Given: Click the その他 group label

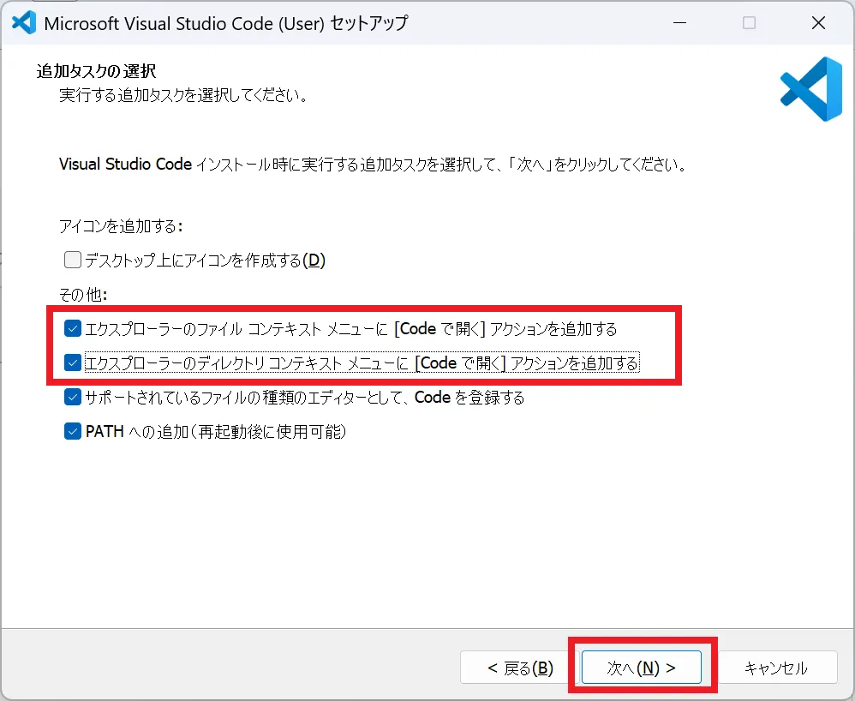Looking at the screenshot, I should [82, 294].
